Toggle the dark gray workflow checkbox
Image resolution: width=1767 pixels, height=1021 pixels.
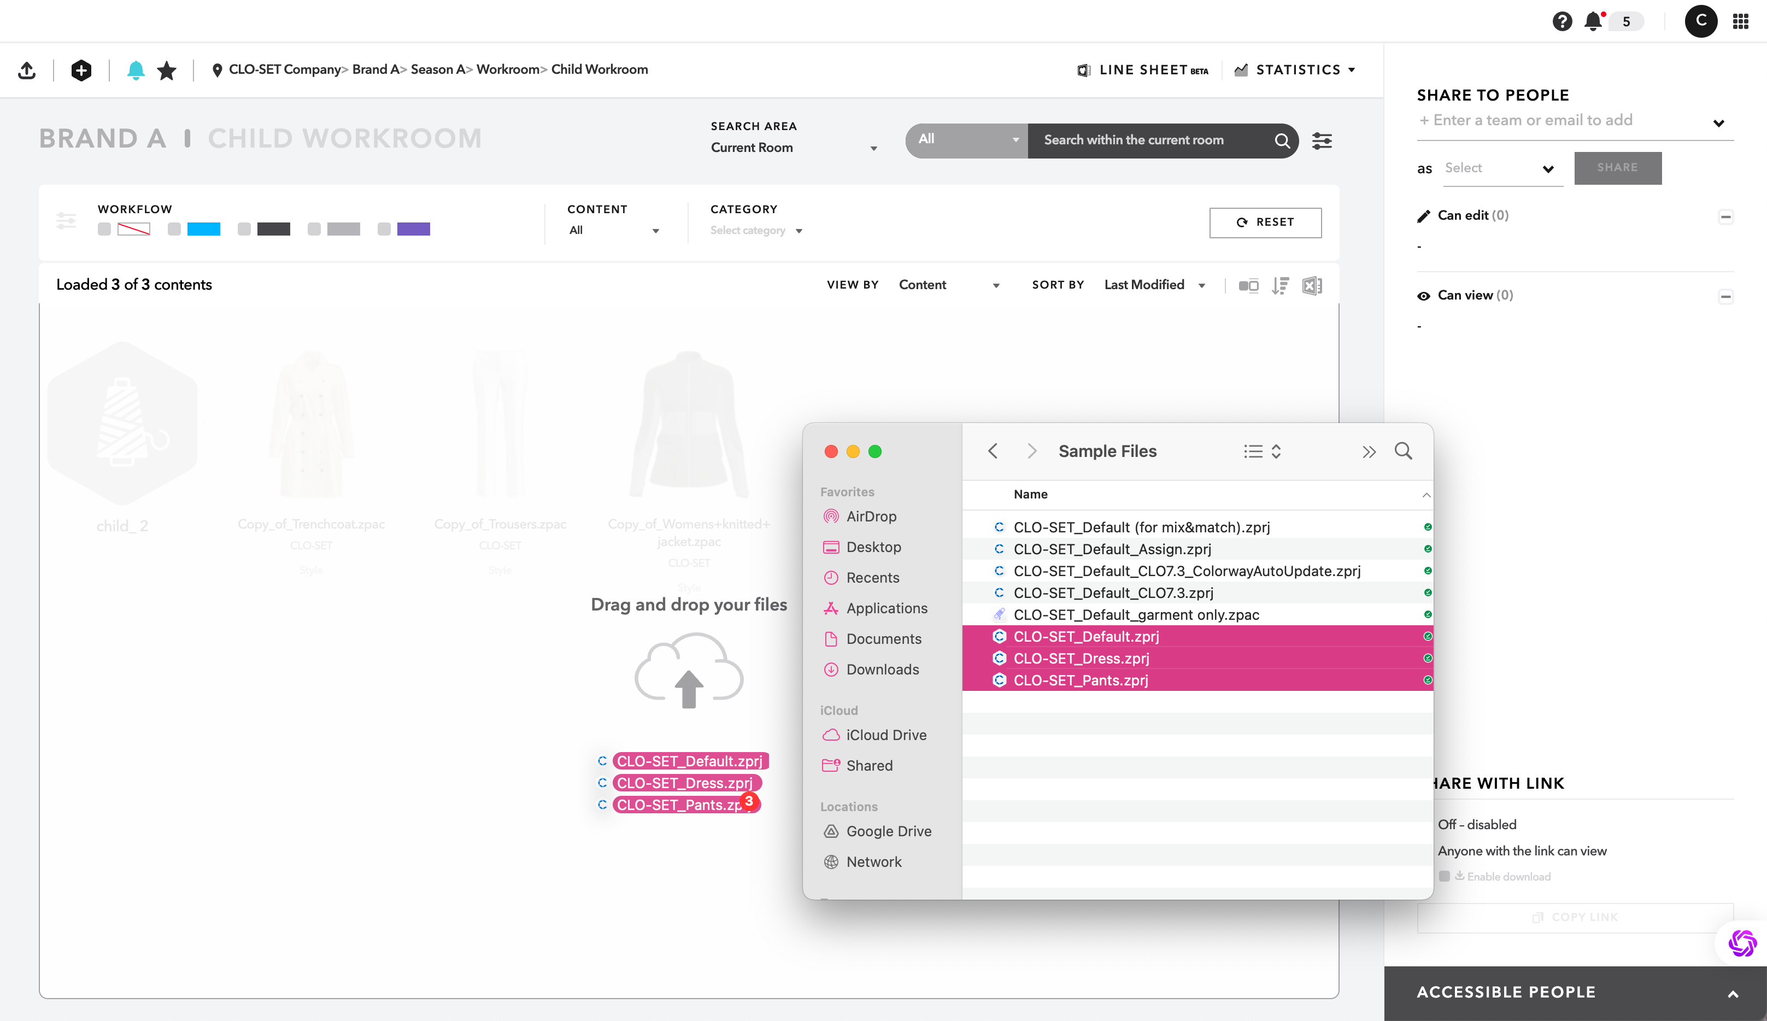[x=244, y=230]
